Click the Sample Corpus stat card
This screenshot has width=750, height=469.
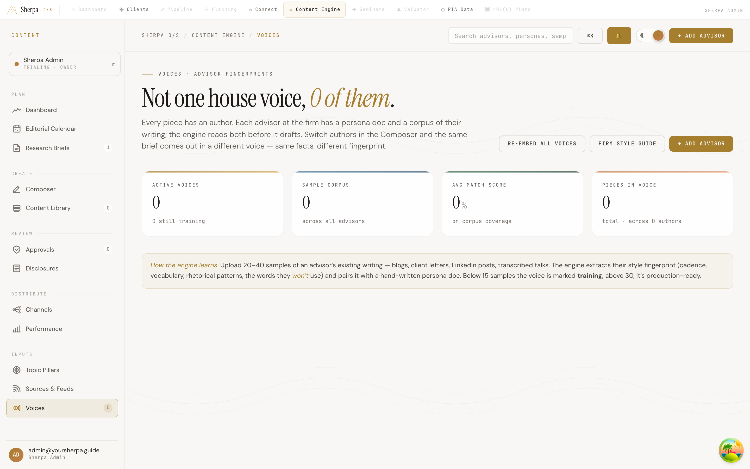tap(362, 204)
